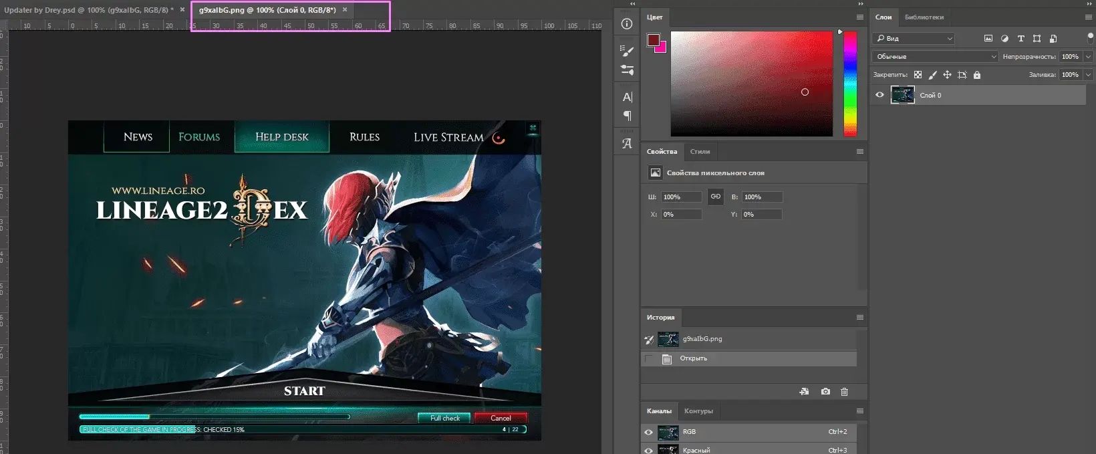1096x454 pixels.
Task: Open the Вид layer filter dropdown
Action: (914, 39)
